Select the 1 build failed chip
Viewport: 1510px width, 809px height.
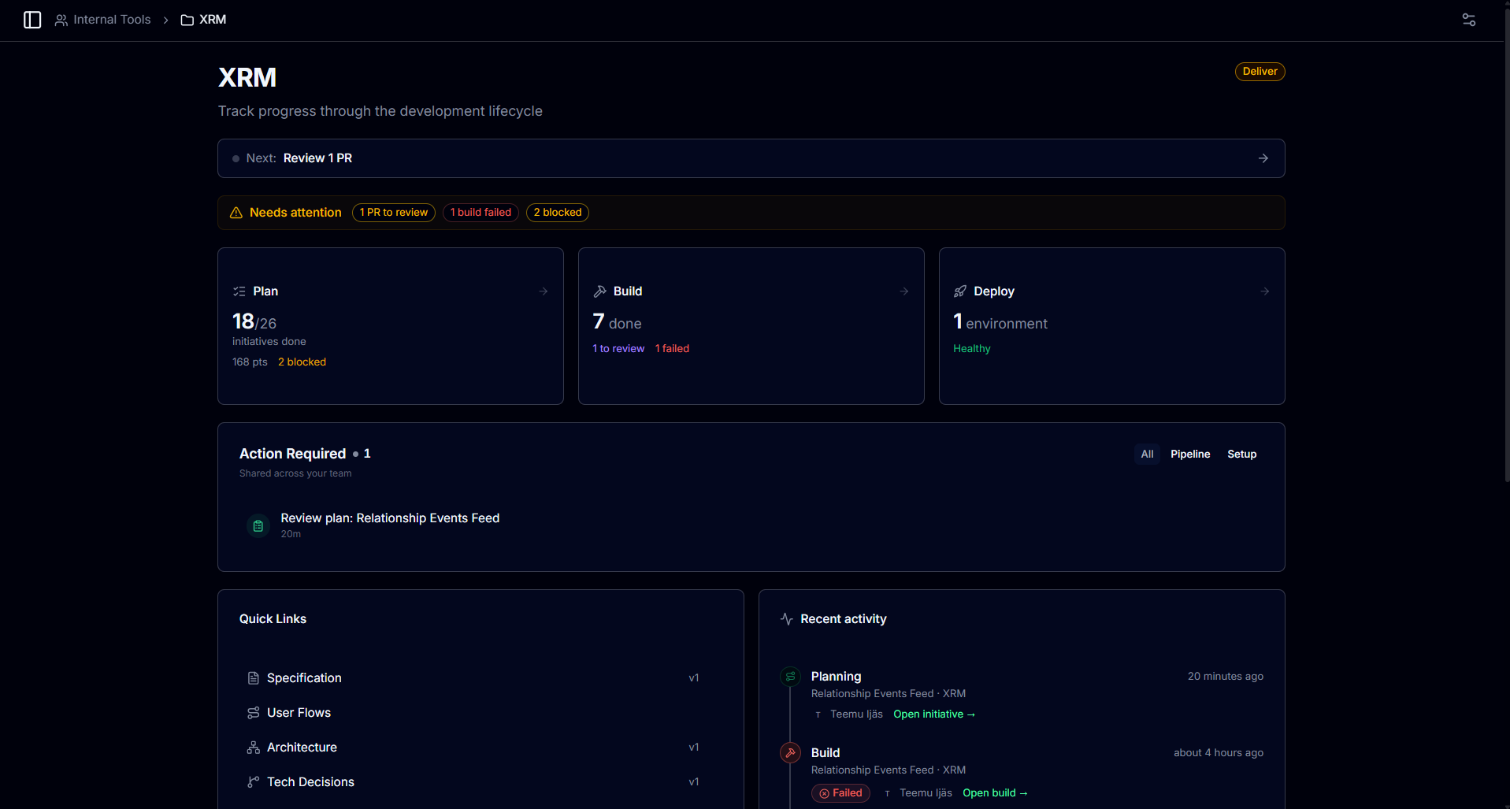coord(480,213)
